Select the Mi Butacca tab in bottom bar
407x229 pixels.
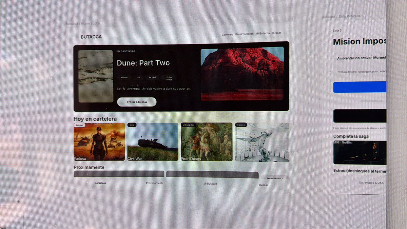click(x=210, y=184)
